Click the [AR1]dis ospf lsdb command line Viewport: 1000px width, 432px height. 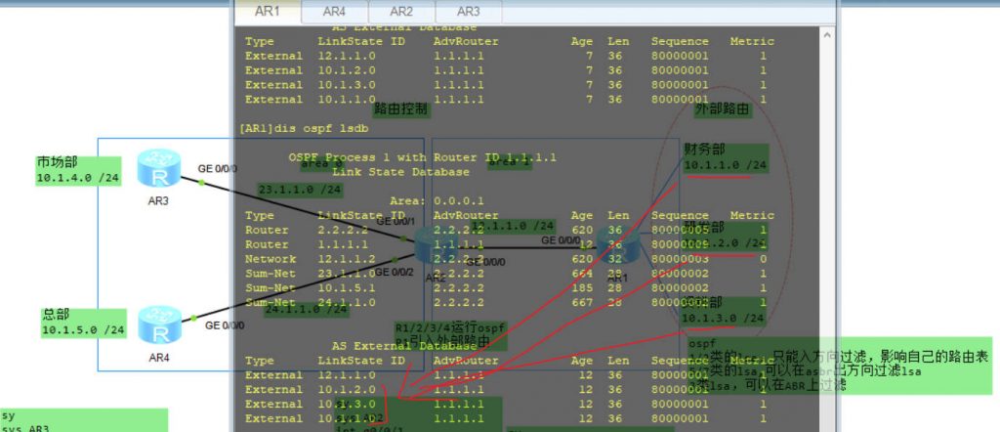tap(304, 128)
